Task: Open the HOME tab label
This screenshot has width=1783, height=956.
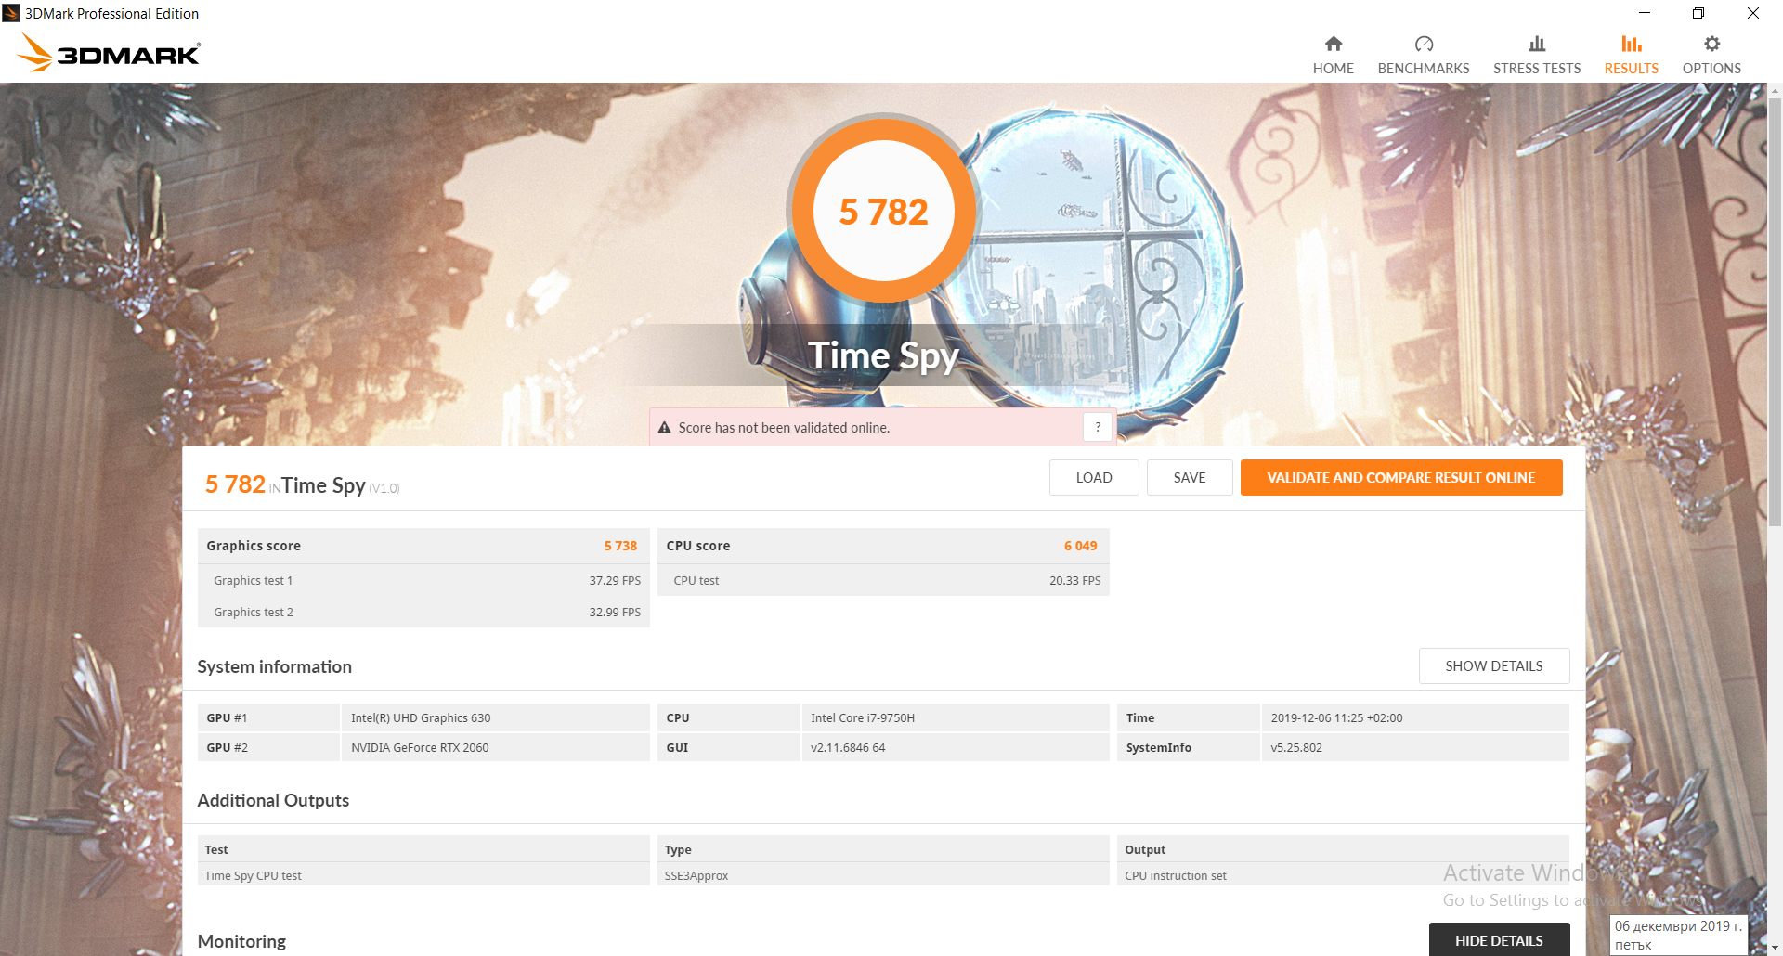Action: pos(1334,69)
